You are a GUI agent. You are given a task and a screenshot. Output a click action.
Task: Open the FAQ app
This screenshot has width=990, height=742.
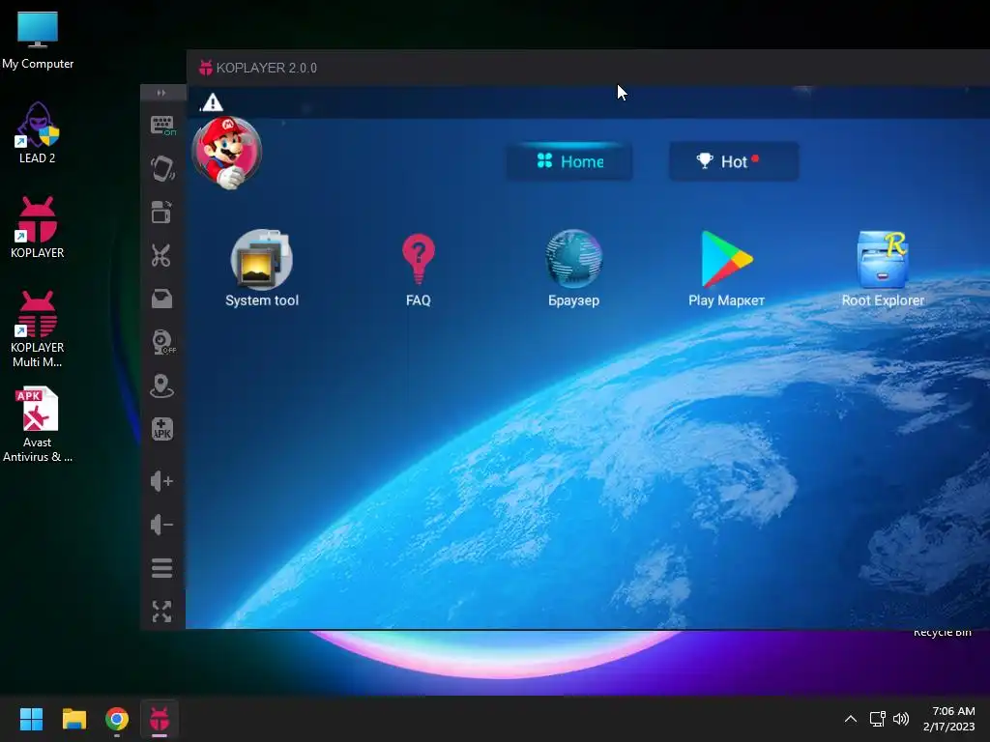418,271
